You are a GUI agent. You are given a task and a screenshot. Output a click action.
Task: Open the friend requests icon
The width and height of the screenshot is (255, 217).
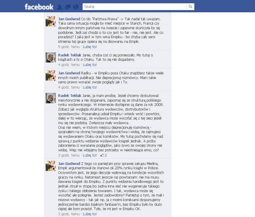point(60,7)
